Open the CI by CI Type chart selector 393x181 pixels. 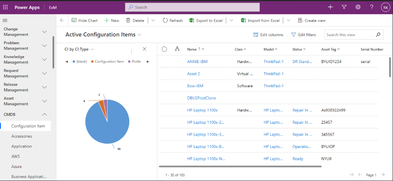[x=79, y=49]
